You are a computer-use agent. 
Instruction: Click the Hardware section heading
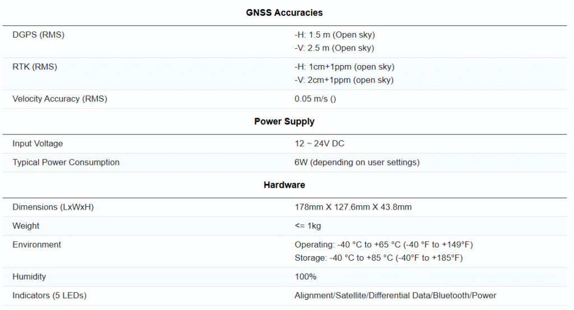tap(284, 184)
